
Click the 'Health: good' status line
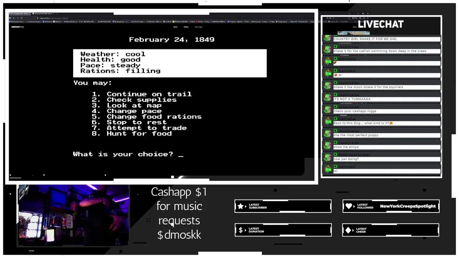point(110,60)
